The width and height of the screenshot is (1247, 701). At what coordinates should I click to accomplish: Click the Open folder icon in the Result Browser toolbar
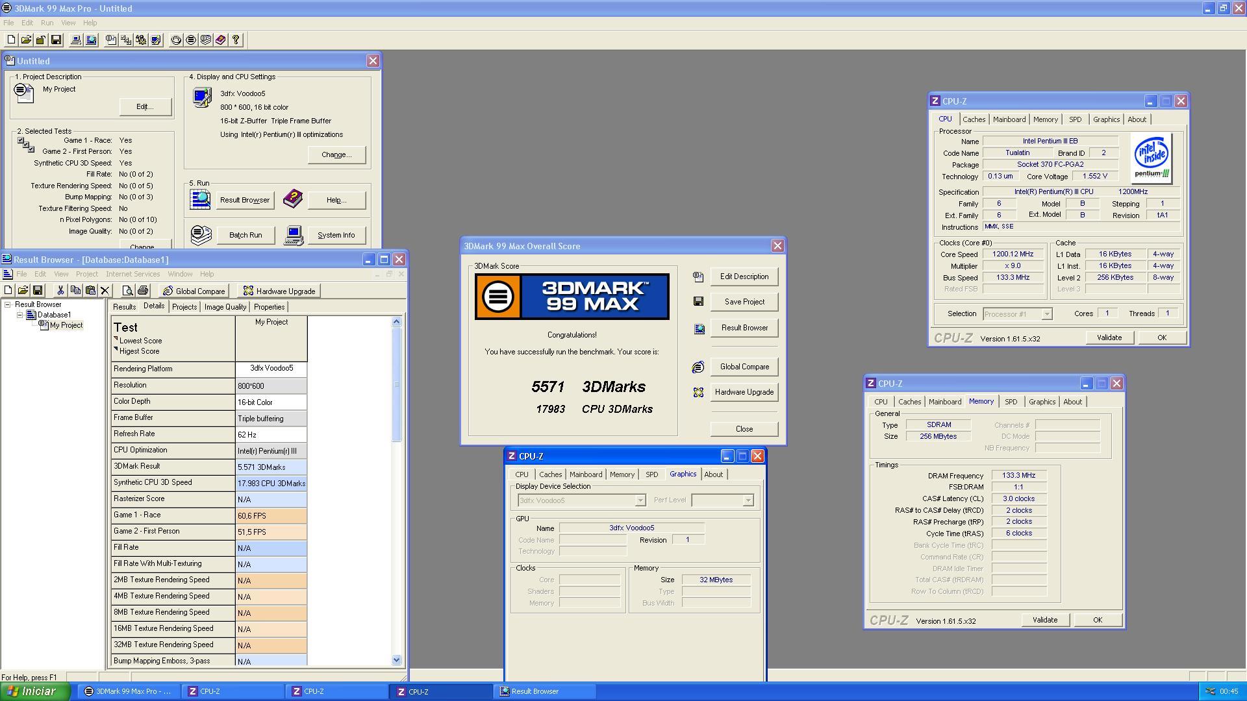[x=23, y=291]
